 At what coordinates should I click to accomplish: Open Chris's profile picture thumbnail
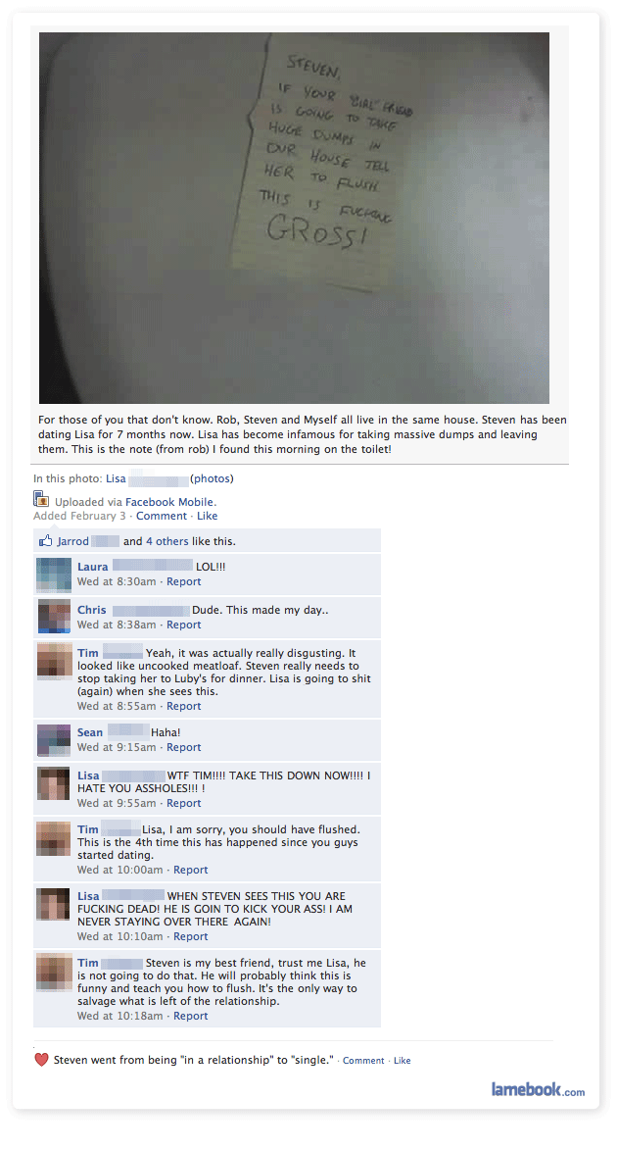[x=54, y=617]
